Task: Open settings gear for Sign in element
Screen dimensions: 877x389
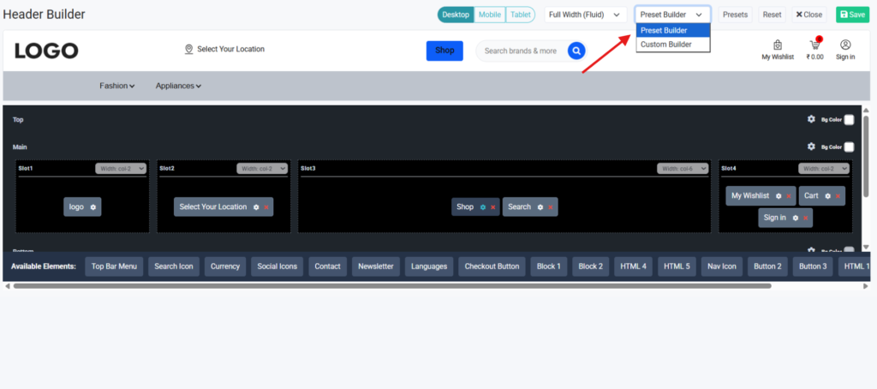Action: click(x=796, y=218)
